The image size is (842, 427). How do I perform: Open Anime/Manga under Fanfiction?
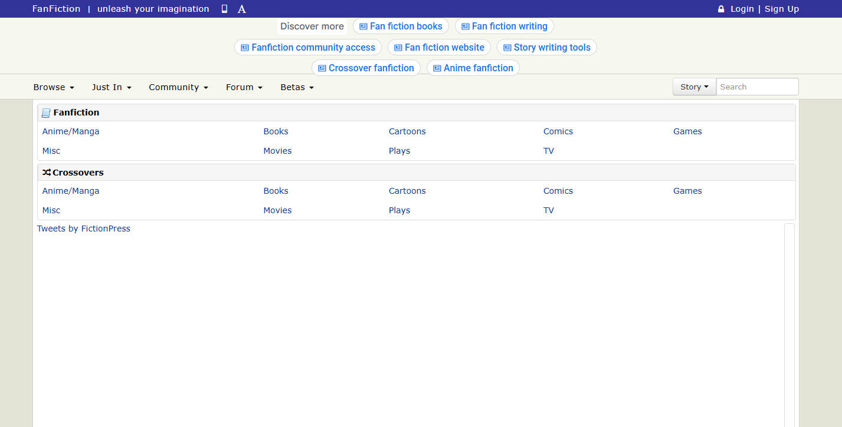click(71, 131)
